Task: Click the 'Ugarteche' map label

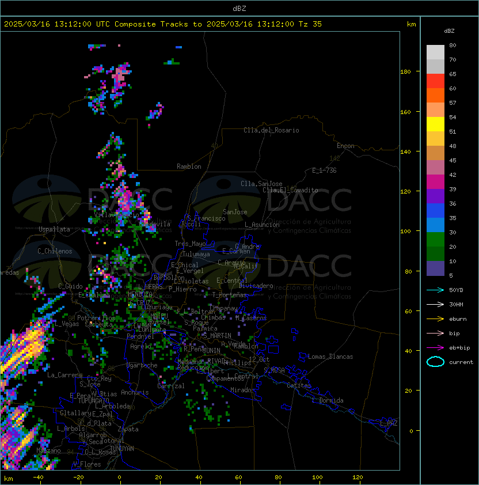Action: (x=142, y=365)
